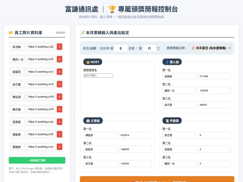Edit 個人組 second place name 鶴田一夫
243x182 pixels.
[x=179, y=91]
